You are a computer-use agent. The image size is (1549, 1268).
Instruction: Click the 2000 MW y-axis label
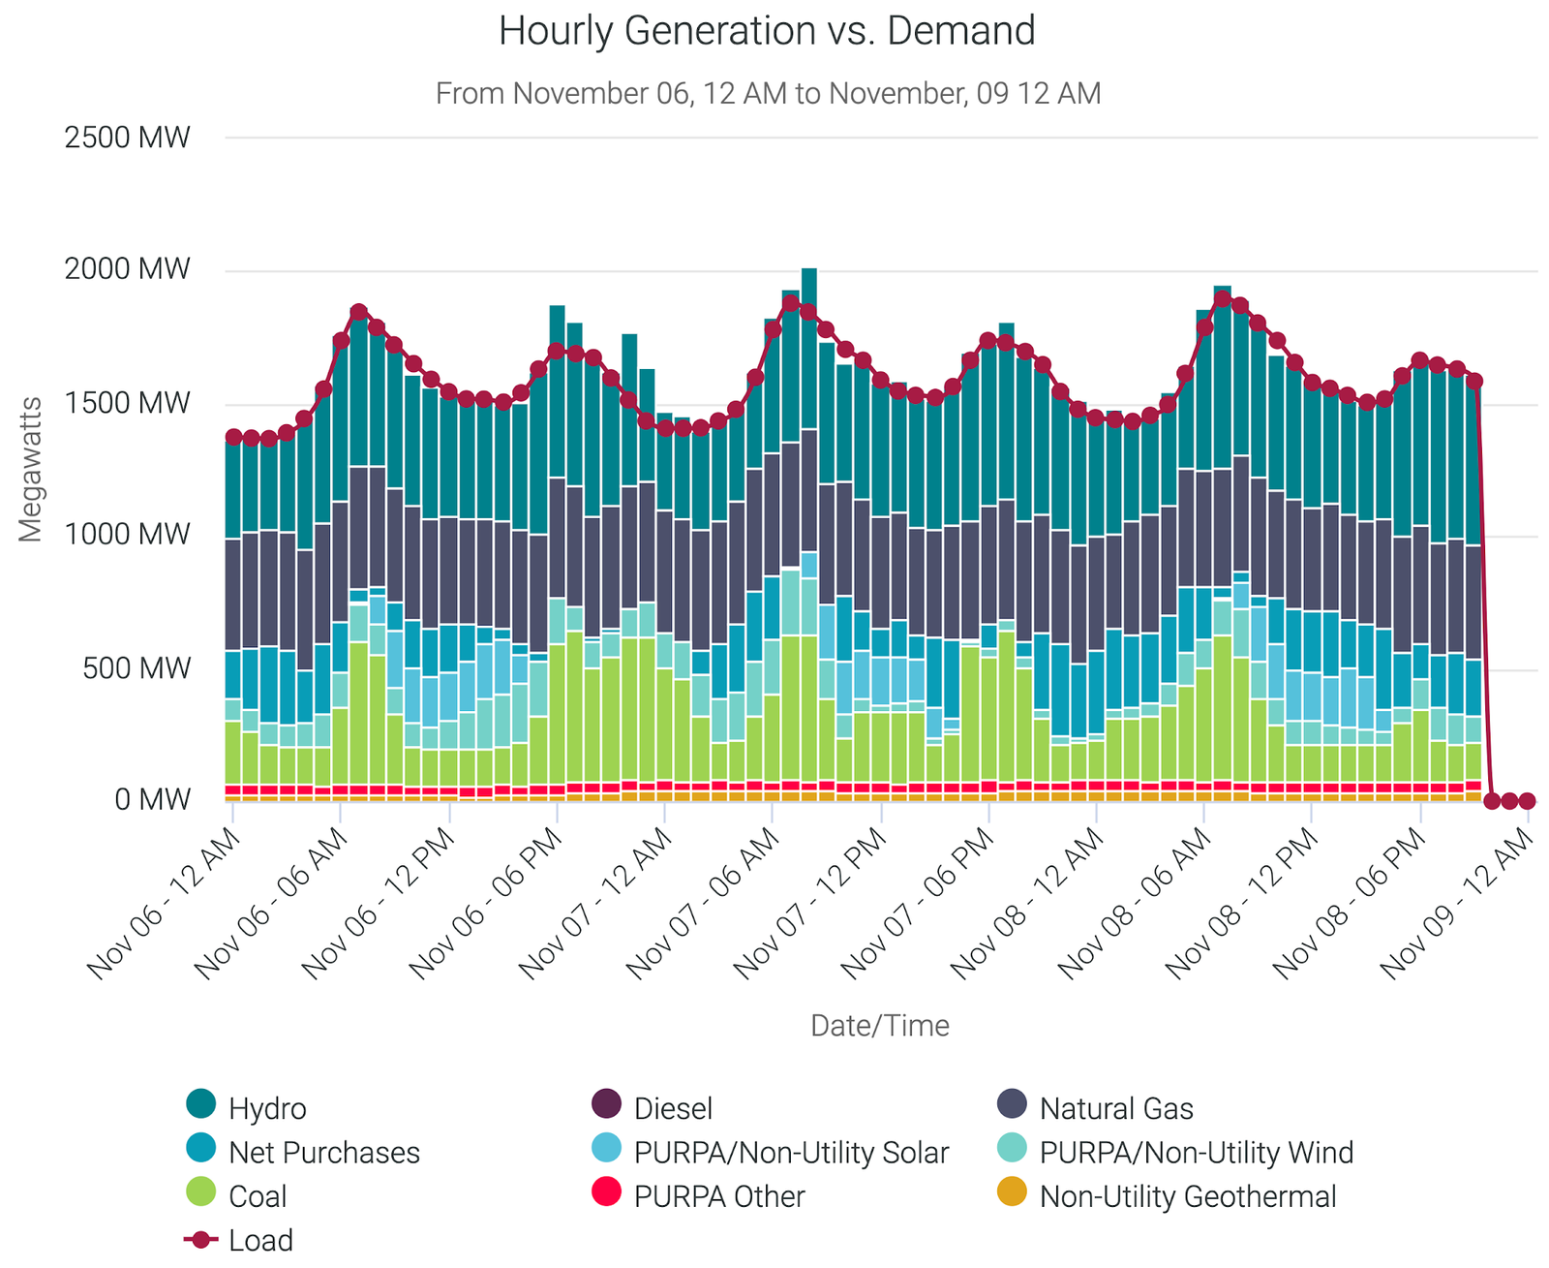tap(127, 269)
